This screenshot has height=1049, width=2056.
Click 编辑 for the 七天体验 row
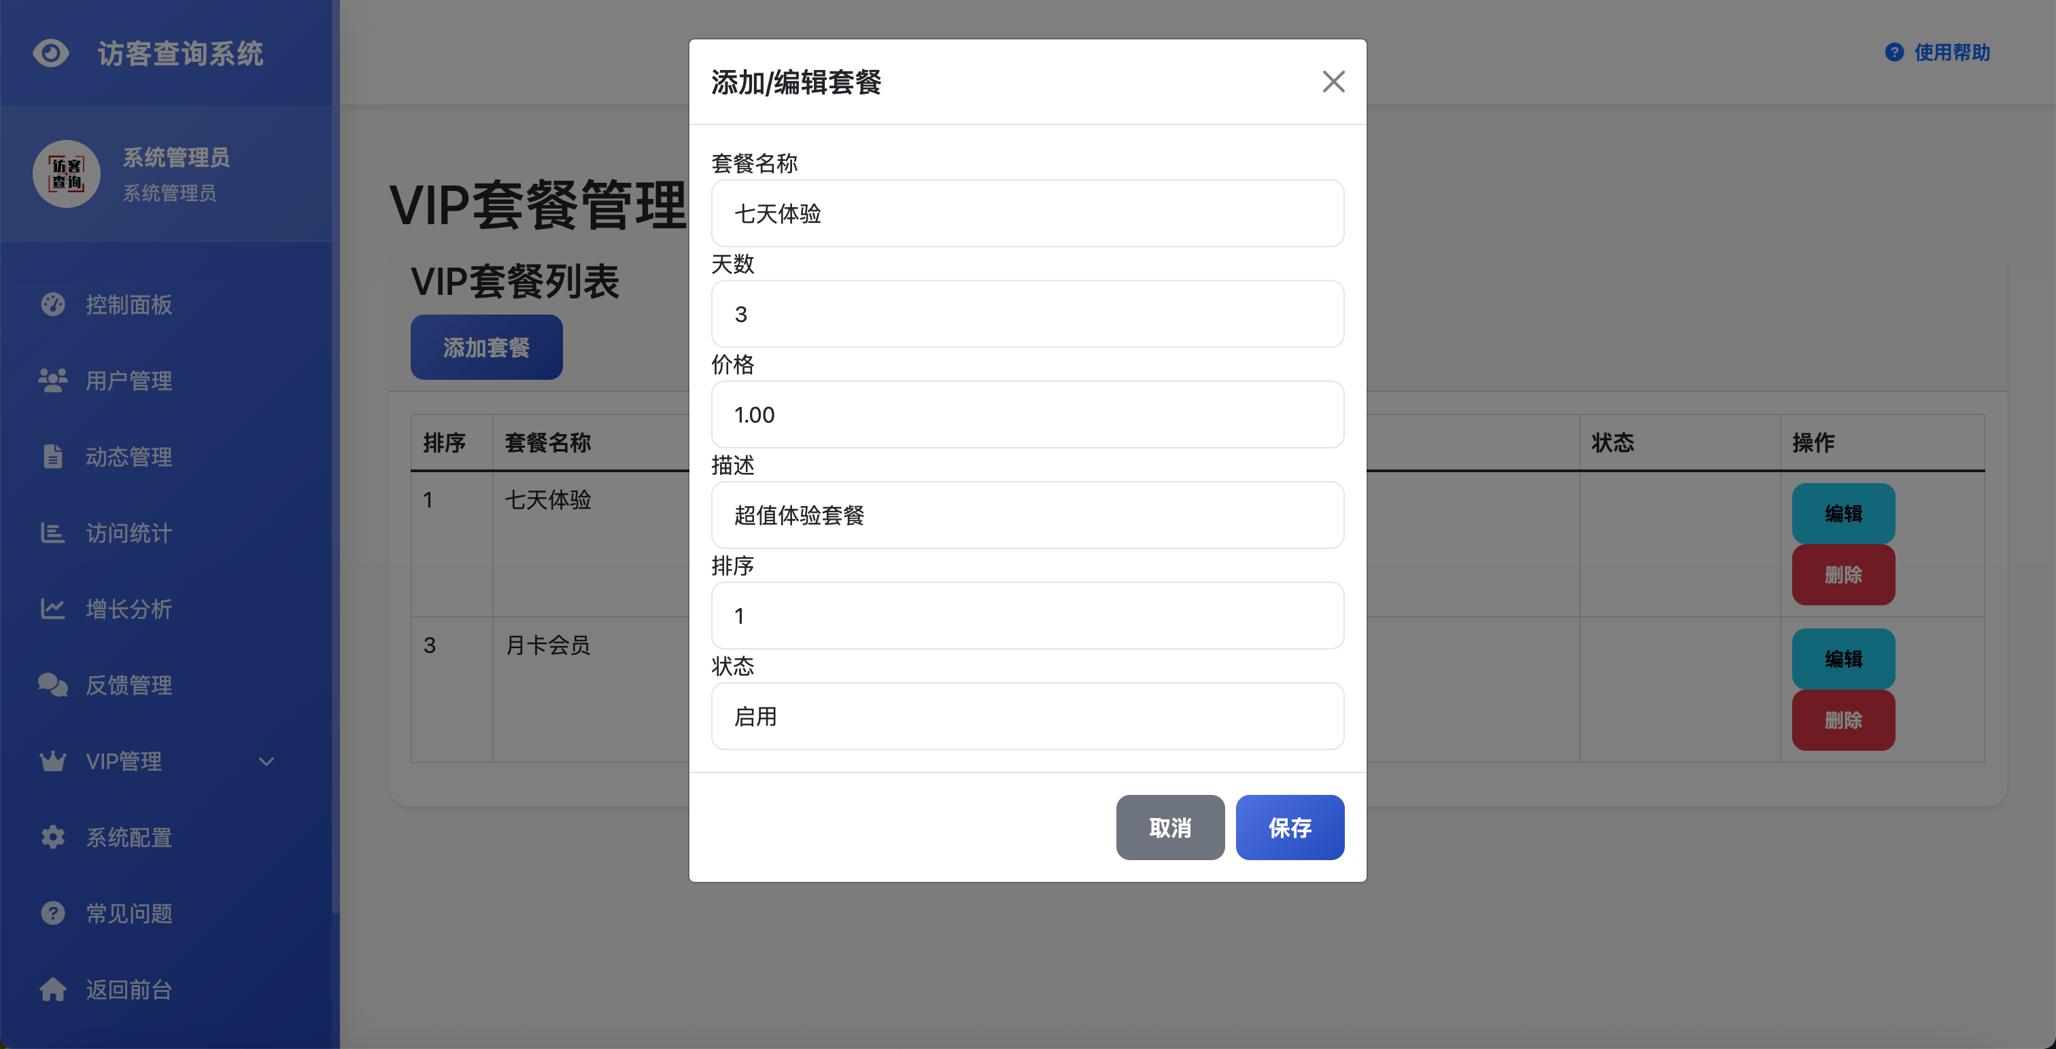[x=1843, y=513]
